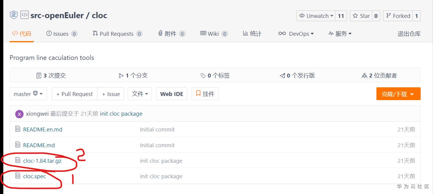Select the Wiki tab icon
The height and width of the screenshot is (194, 433).
[204, 33]
